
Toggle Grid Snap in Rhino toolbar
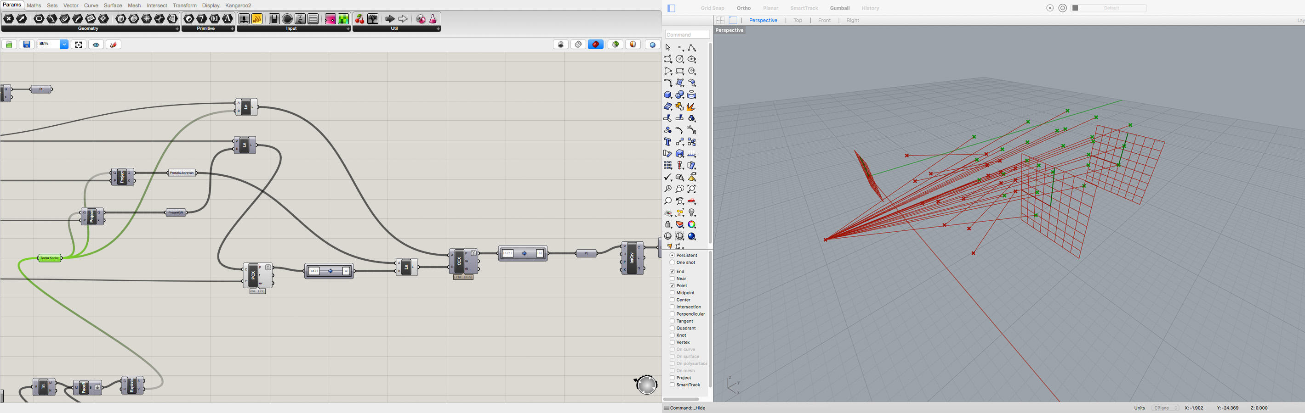pos(712,8)
